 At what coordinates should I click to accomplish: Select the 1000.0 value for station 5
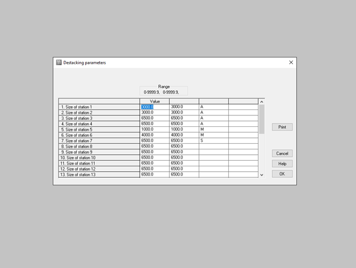tap(154, 129)
